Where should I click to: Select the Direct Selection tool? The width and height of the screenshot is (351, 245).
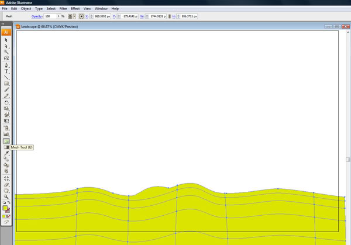pyautogui.click(x=6, y=46)
